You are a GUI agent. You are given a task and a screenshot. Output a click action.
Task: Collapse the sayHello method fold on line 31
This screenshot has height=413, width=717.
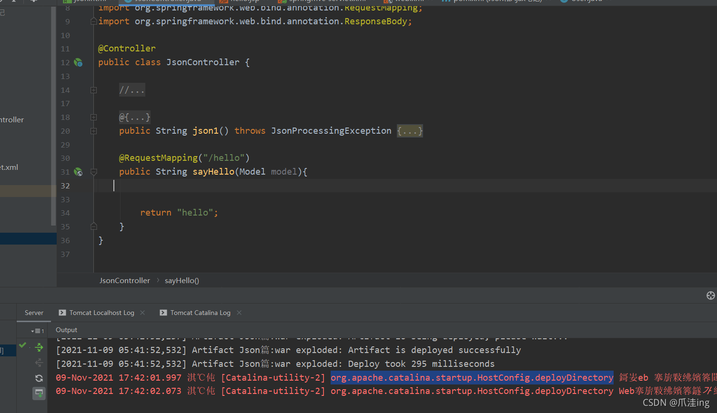[x=94, y=172]
